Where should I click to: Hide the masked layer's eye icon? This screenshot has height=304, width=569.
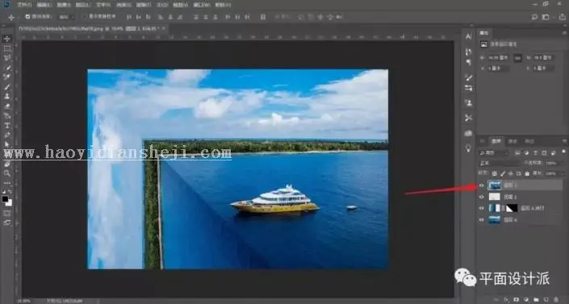pos(482,208)
